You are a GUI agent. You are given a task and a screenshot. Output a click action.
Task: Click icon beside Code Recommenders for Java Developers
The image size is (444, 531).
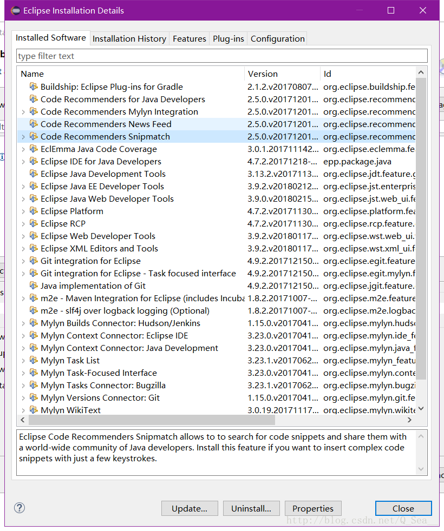34,99
